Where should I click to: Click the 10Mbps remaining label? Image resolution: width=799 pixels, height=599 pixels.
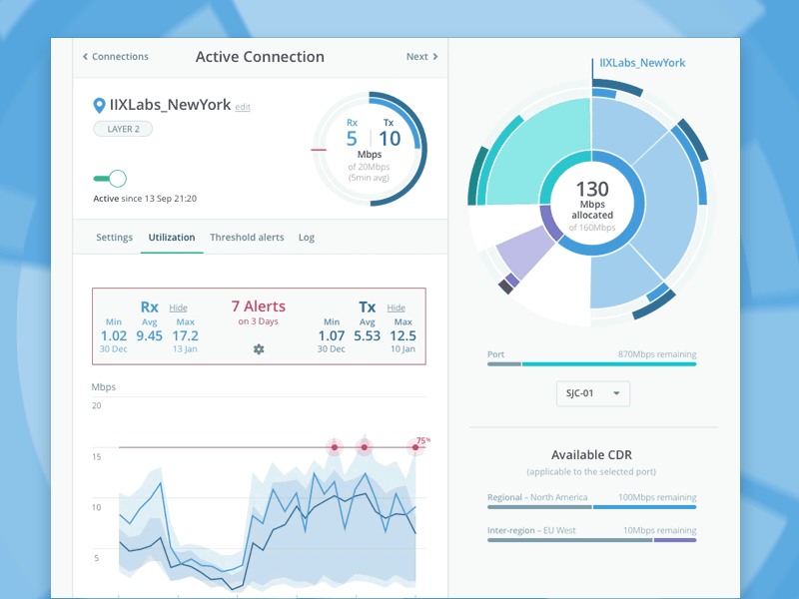(x=659, y=530)
